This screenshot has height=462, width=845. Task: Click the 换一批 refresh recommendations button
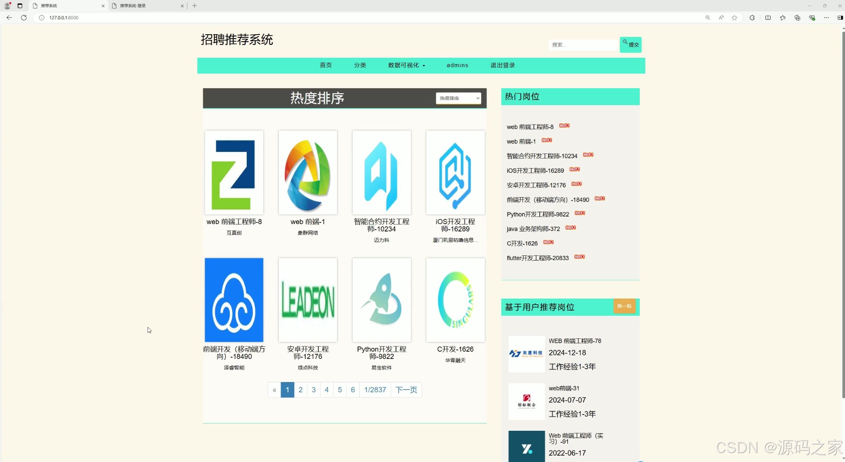(624, 306)
